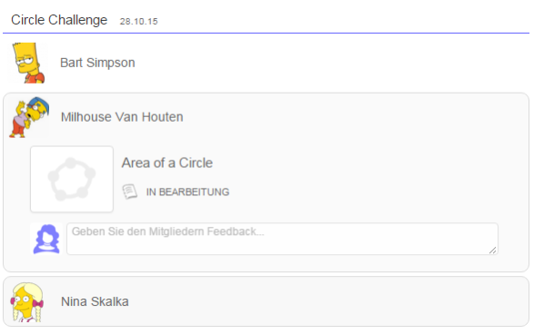Focus the Geben Sie den Mitgliedern Feedback field
534x334 pixels.
point(282,239)
